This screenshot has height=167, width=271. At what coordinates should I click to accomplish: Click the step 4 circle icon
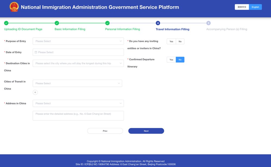(x=158, y=23)
